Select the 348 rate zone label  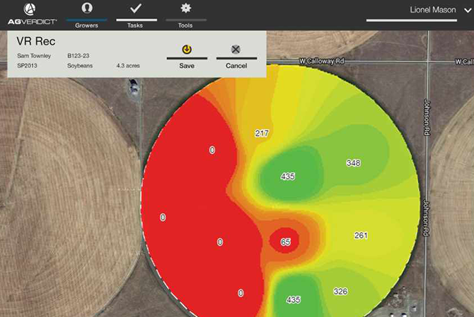click(354, 163)
